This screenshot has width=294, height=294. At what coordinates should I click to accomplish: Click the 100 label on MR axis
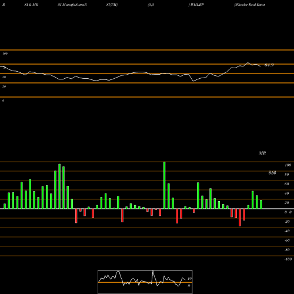(288, 165)
